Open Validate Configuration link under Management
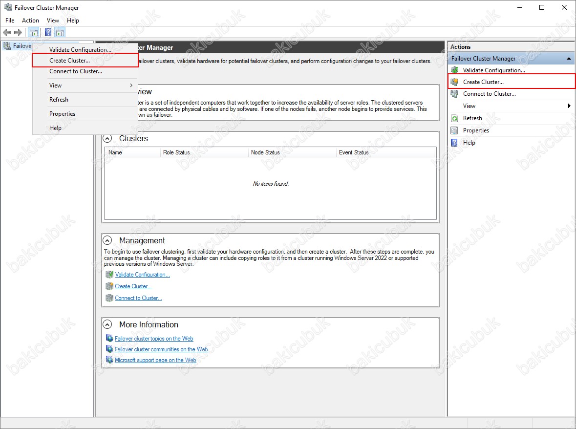The width and height of the screenshot is (576, 429). (143, 275)
